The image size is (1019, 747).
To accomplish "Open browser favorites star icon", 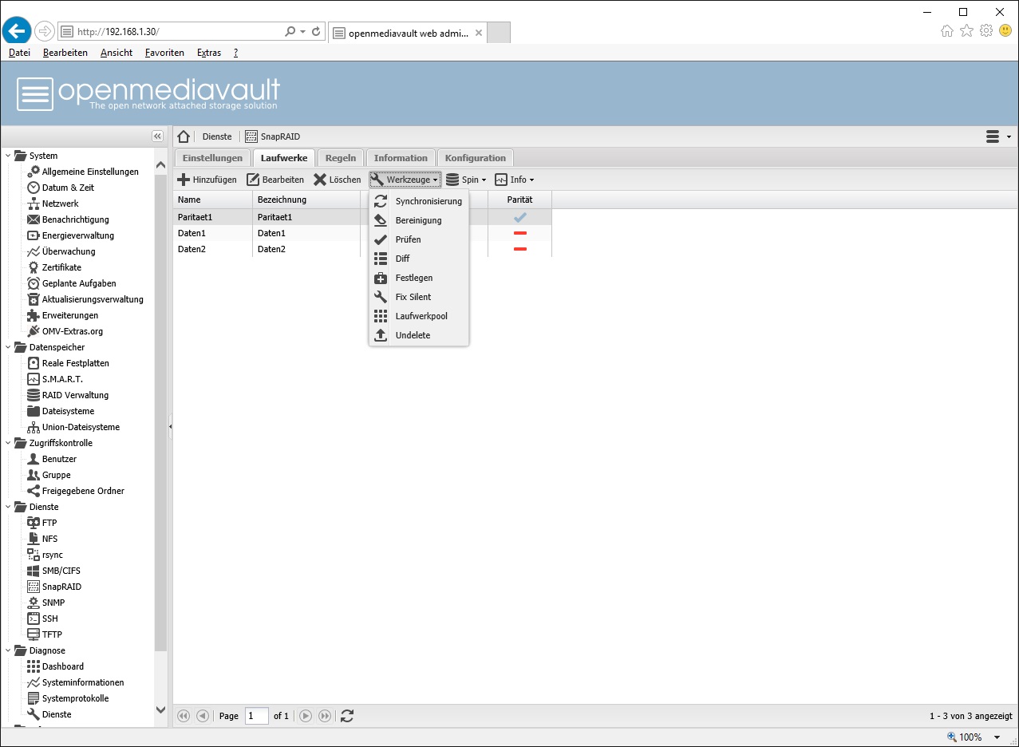I will [966, 31].
